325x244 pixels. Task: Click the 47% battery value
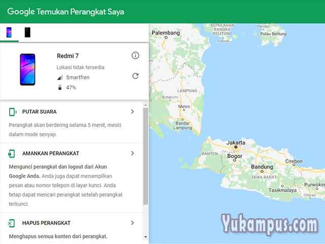71,87
